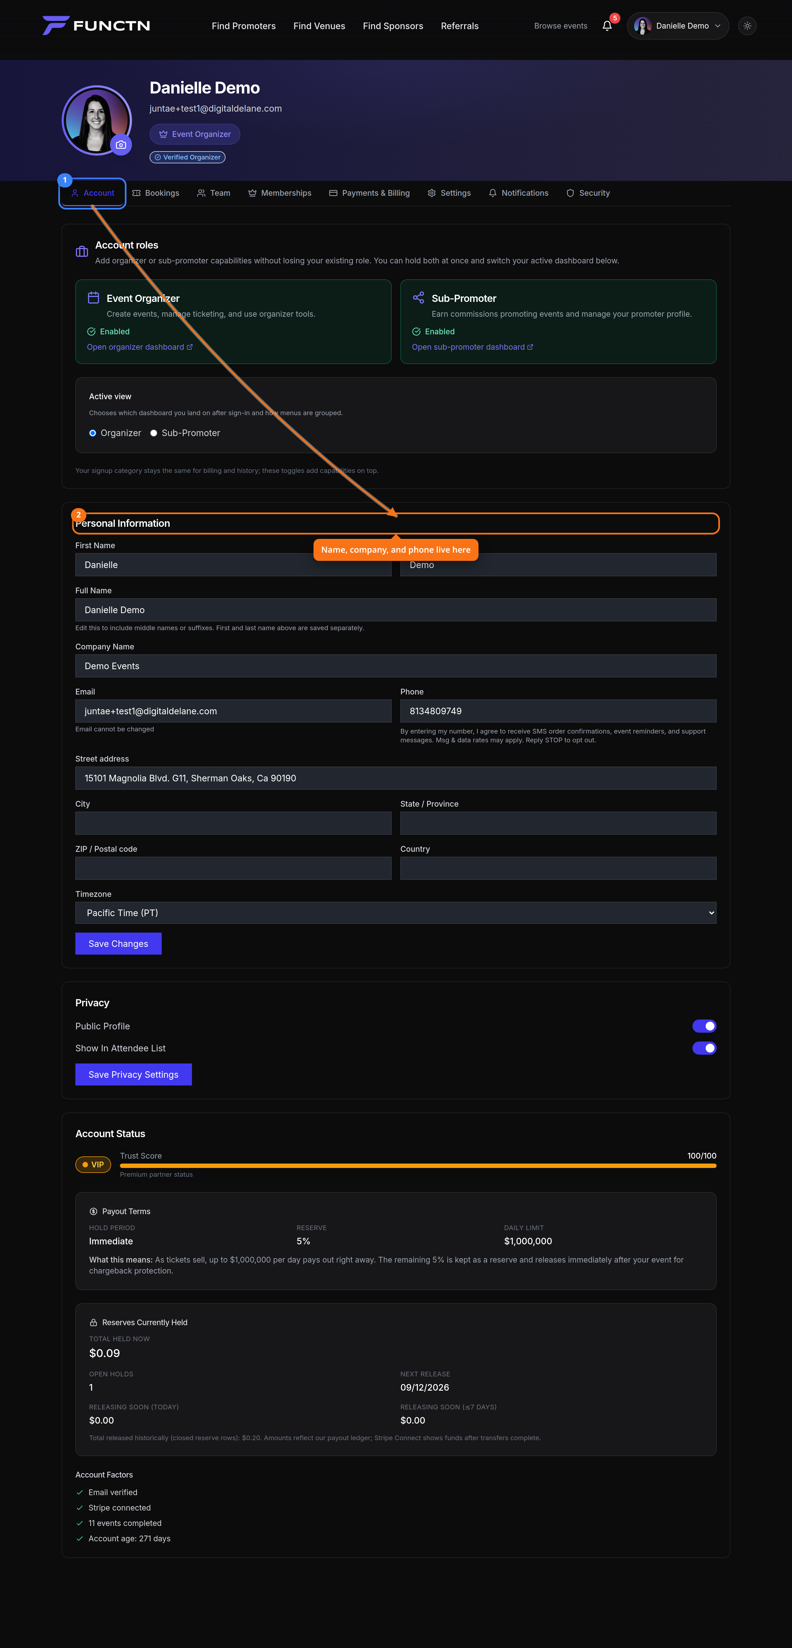Click the avatar in the top user menu
Image resolution: width=792 pixels, height=1648 pixels.
coord(642,26)
